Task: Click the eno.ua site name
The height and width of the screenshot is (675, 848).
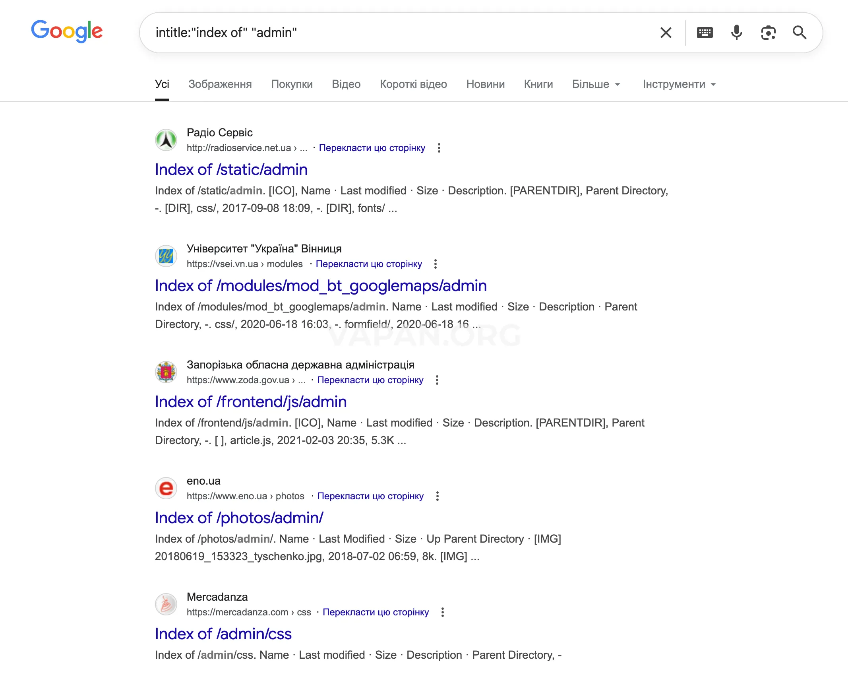Action: coord(203,481)
